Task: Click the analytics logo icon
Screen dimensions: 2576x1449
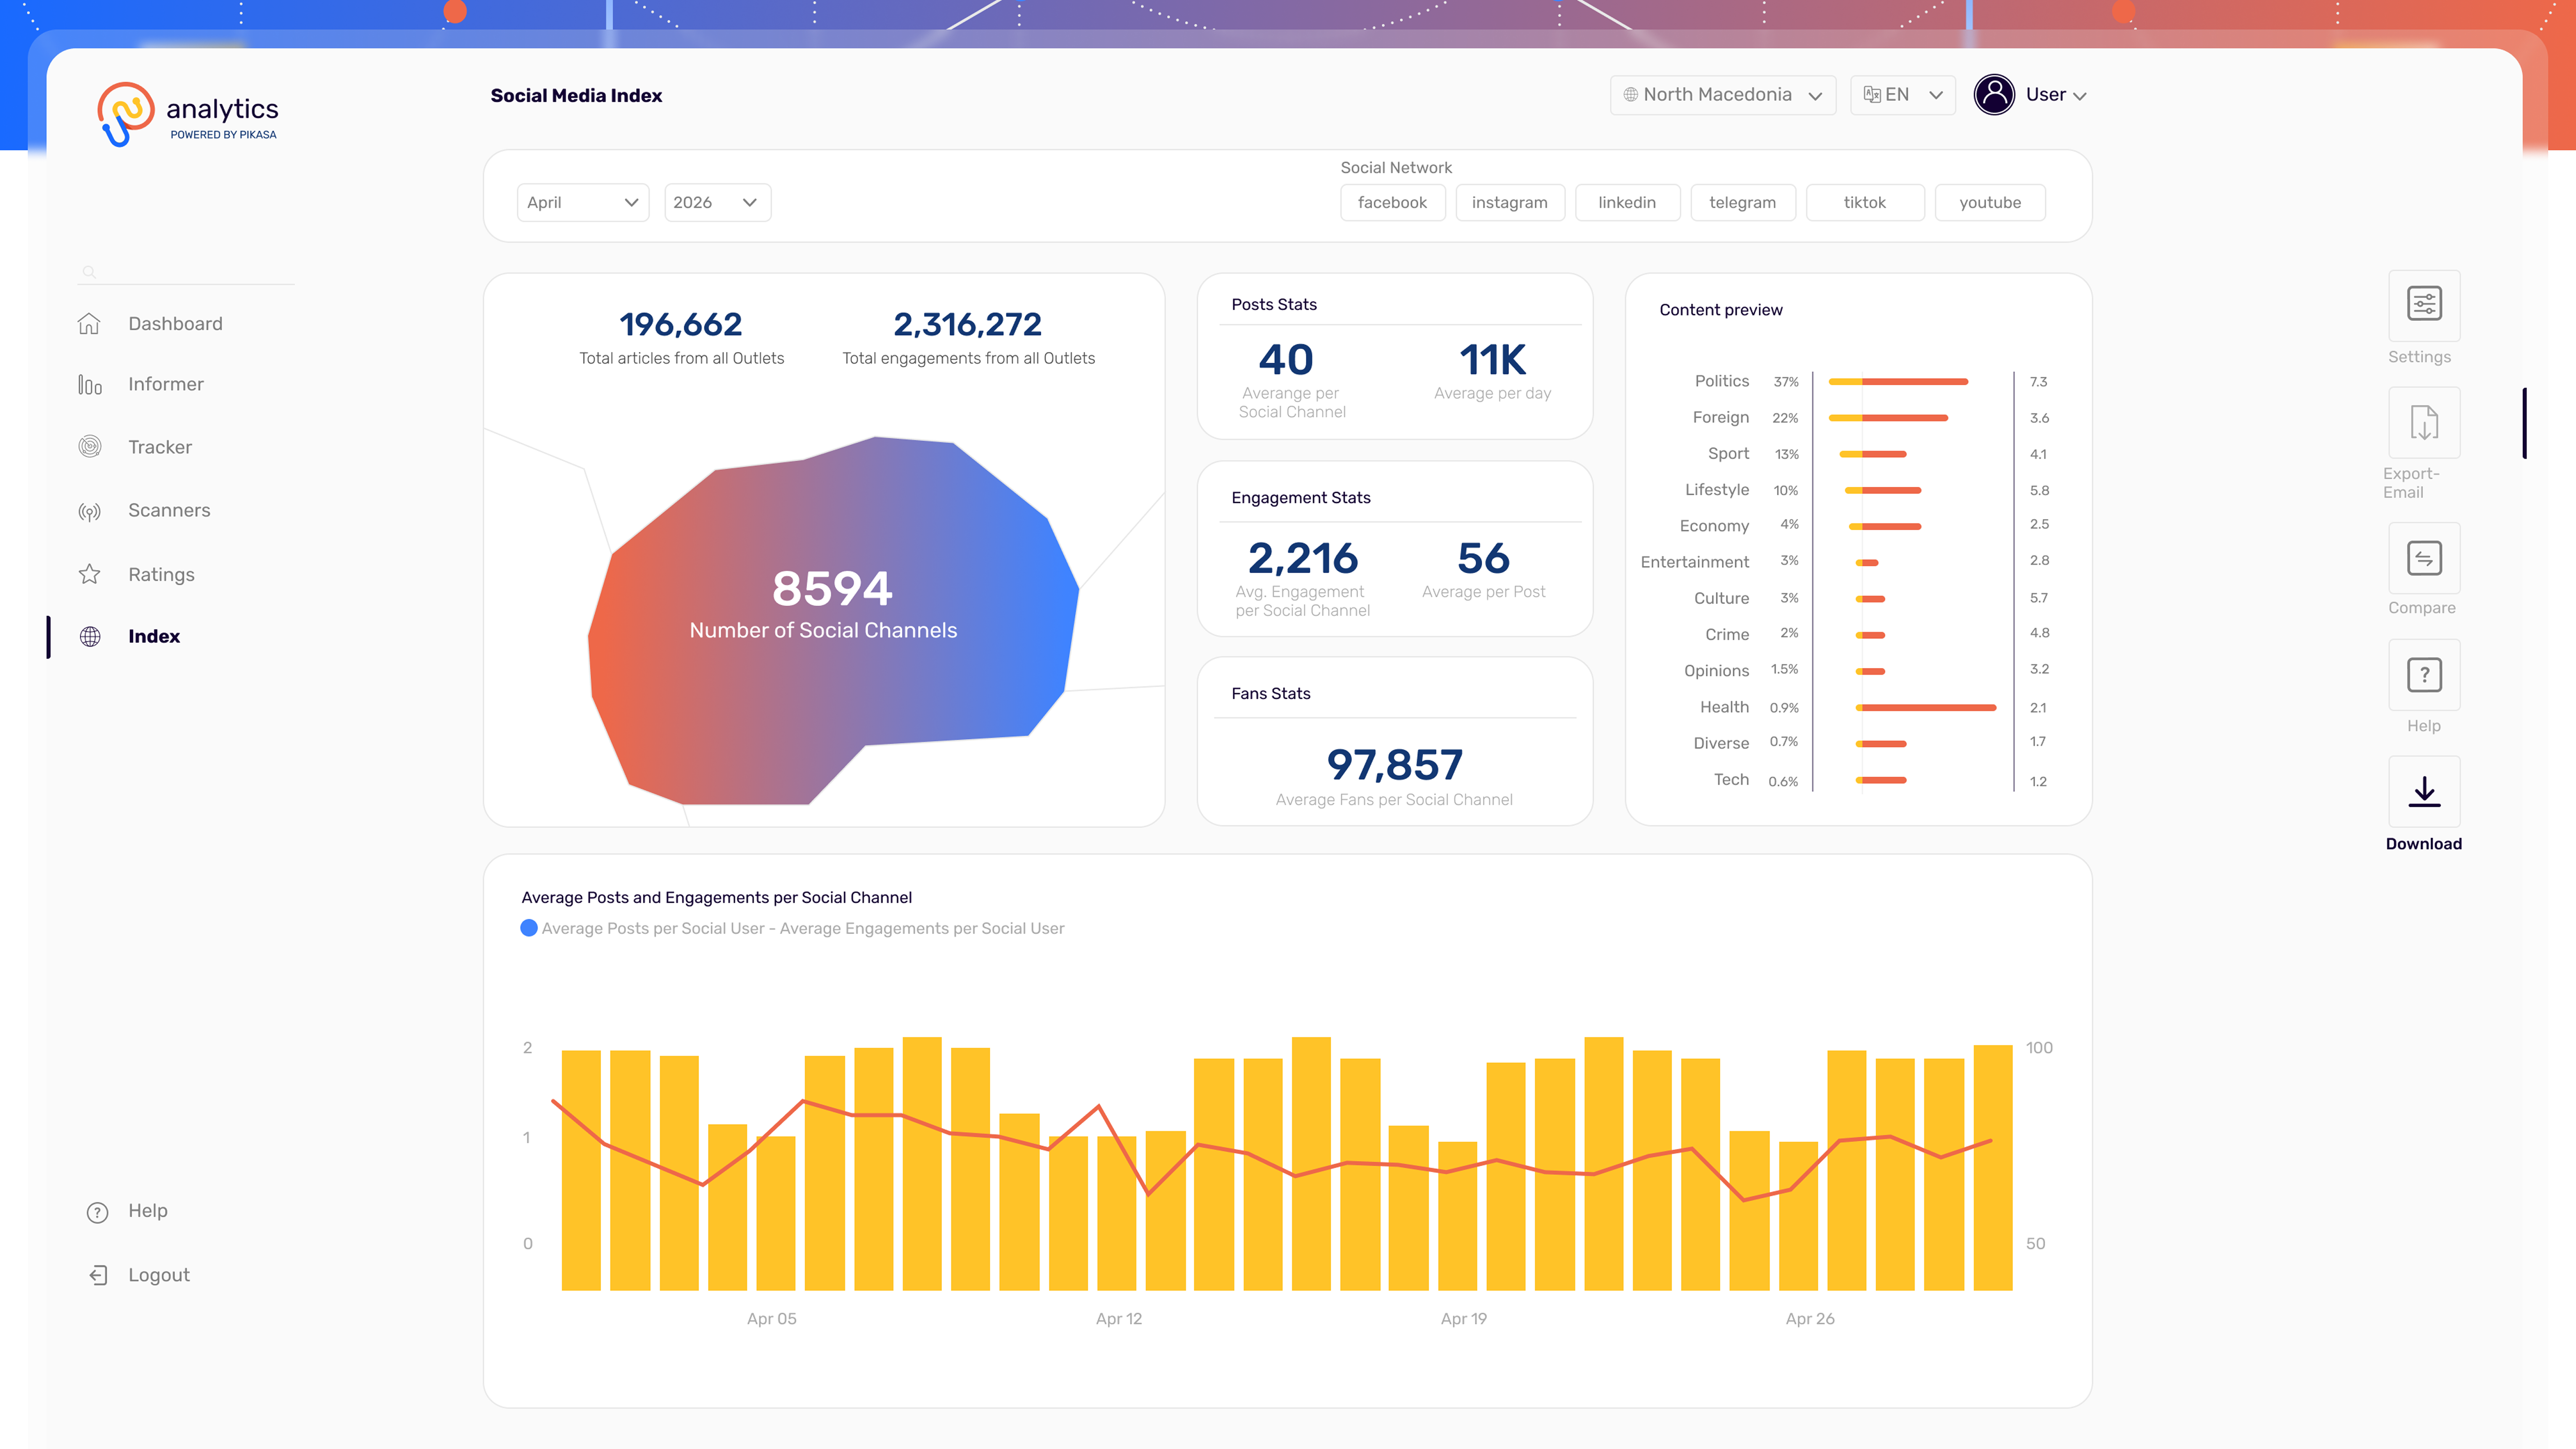Action: (x=125, y=114)
